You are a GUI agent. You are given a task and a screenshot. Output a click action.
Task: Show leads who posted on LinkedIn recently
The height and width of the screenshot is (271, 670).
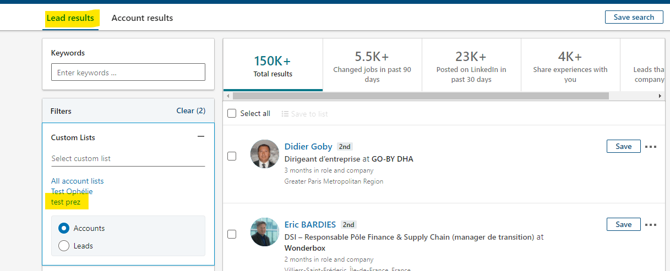(471, 64)
